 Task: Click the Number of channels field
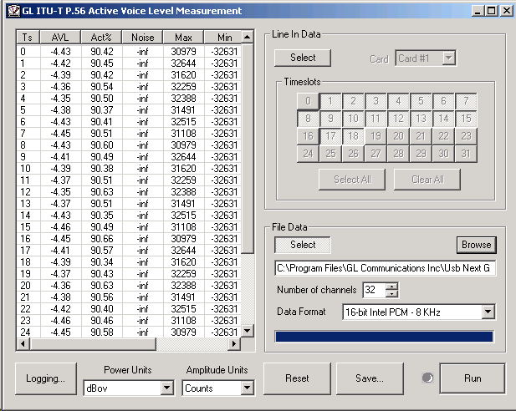374,290
